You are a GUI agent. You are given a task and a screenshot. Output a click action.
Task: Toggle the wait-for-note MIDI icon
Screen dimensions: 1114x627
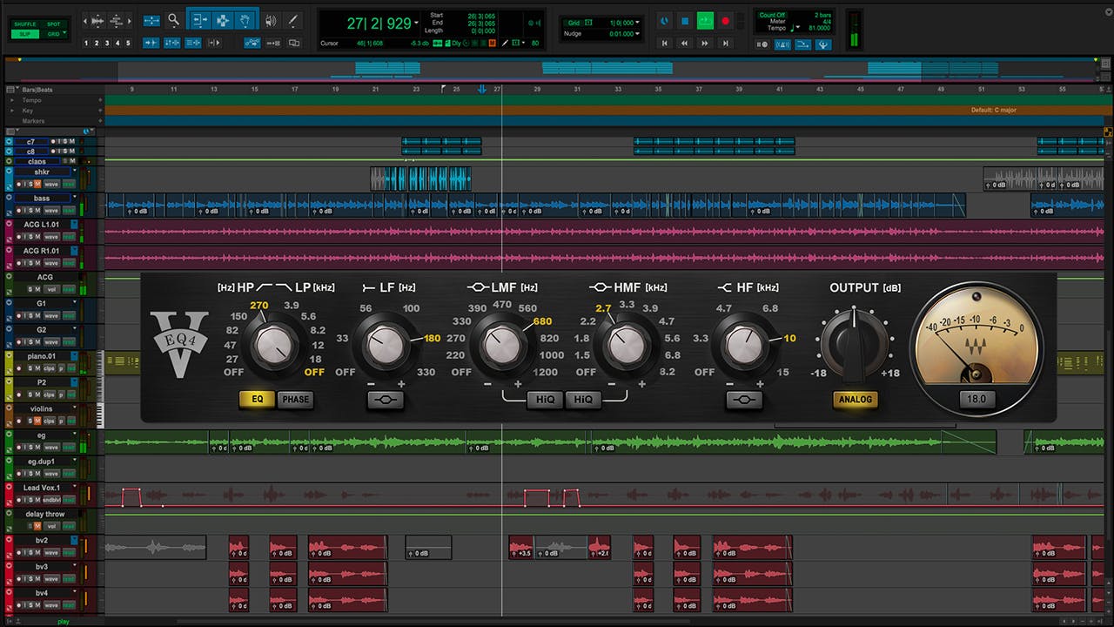(x=762, y=44)
